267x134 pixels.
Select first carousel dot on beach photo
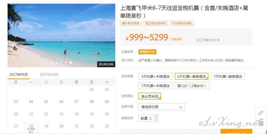coord(52,63)
